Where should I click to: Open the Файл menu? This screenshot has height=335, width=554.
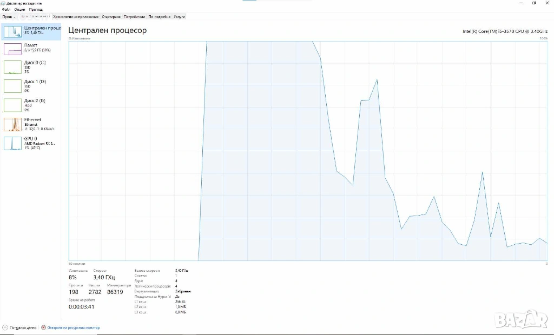pos(6,10)
